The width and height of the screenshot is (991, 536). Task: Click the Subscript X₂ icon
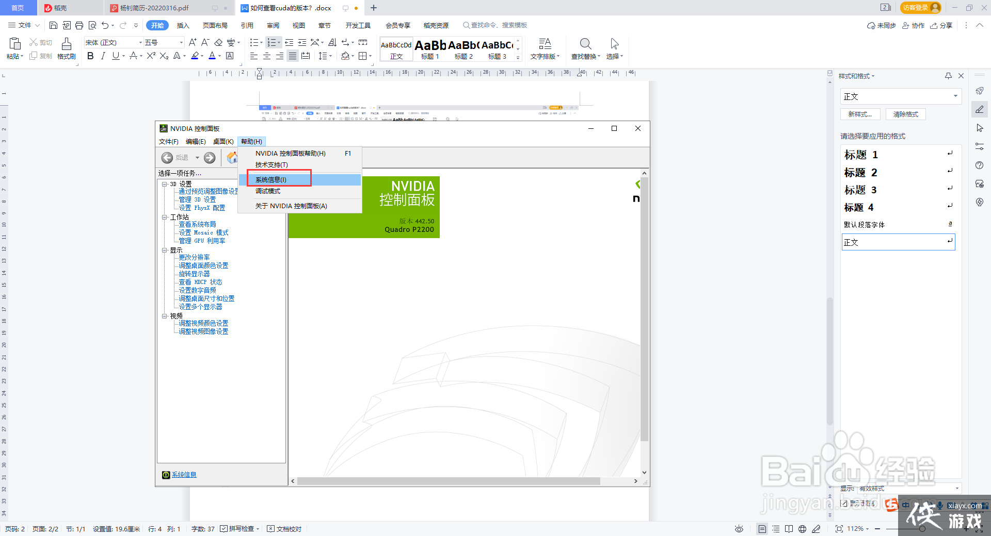tap(164, 56)
